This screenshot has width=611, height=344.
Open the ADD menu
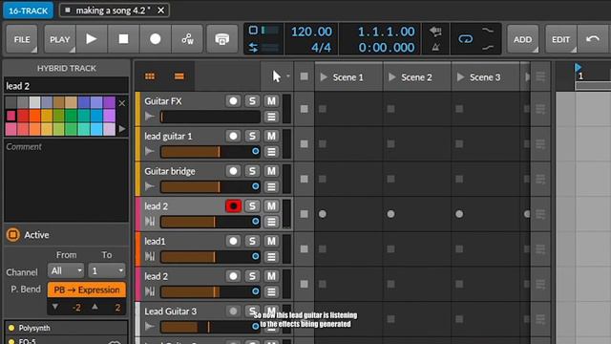click(x=522, y=39)
